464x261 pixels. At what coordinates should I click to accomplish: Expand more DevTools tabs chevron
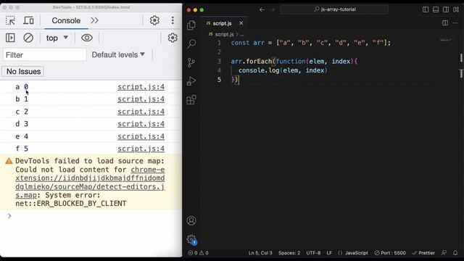click(94, 20)
